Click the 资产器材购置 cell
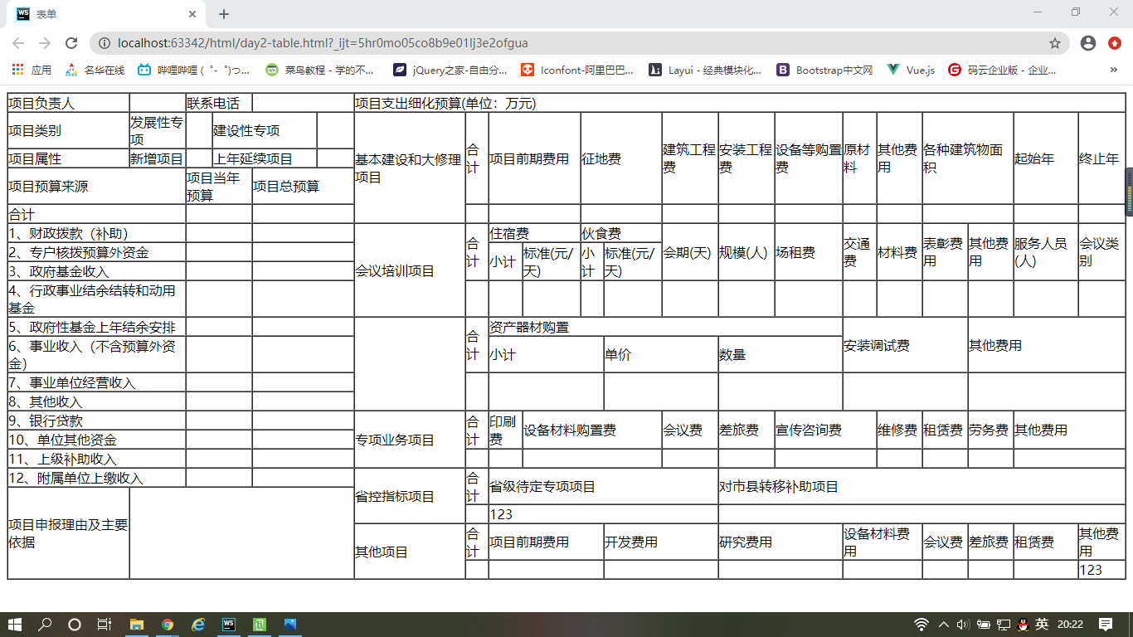The width and height of the screenshot is (1133, 637). click(x=665, y=327)
